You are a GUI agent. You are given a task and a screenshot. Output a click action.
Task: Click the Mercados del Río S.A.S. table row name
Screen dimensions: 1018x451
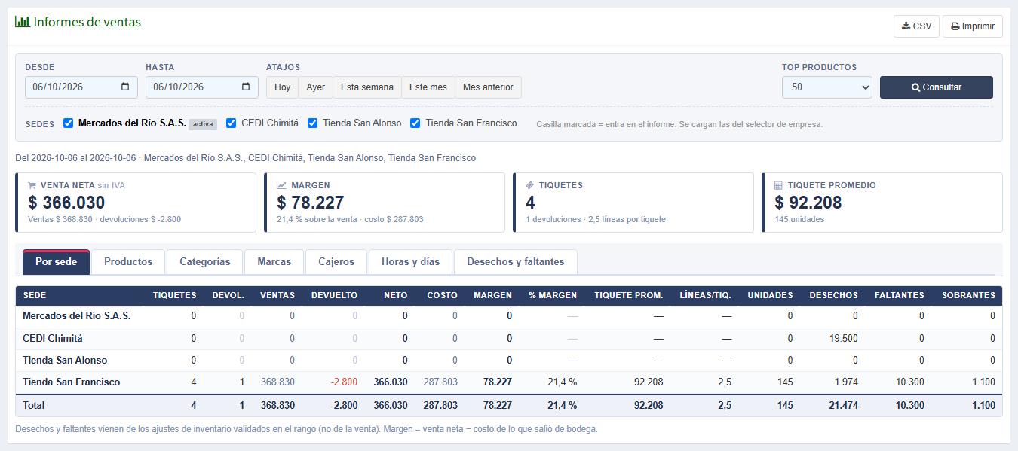click(77, 316)
